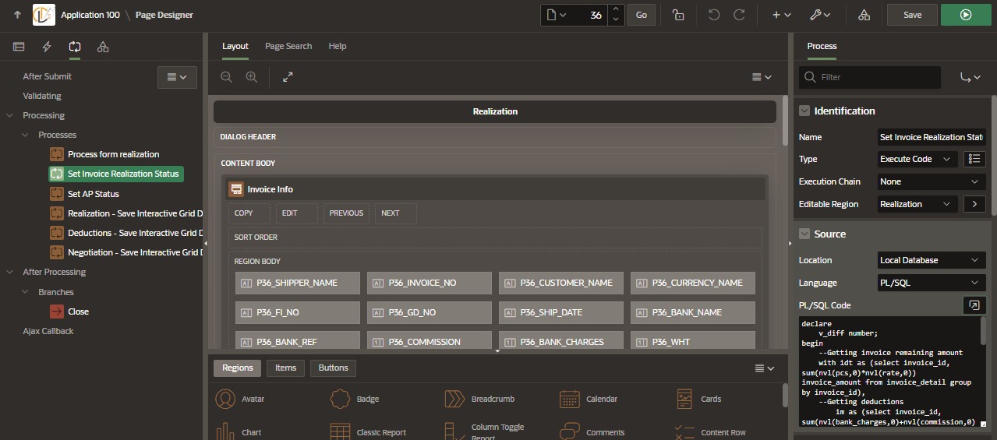Open the PL/SQL Code editor popup

(x=974, y=305)
